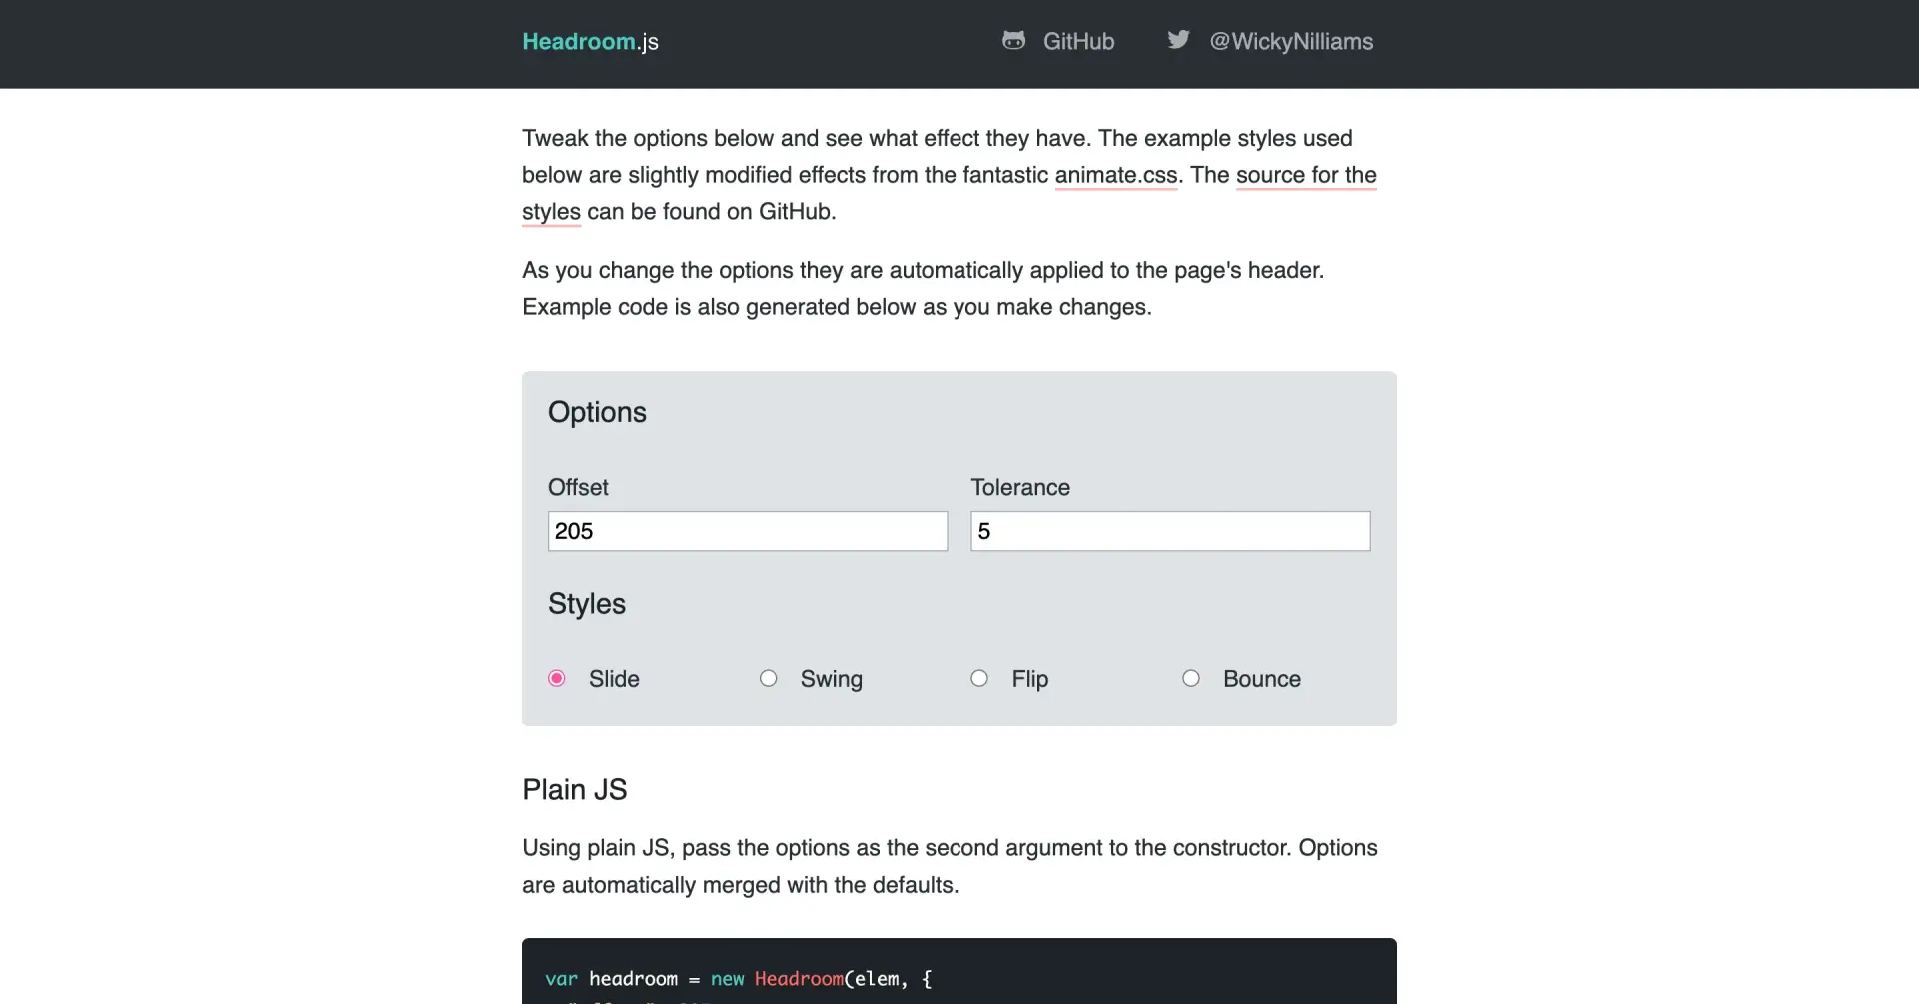Choose the Swing style radio button
The width and height of the screenshot is (1919, 1004).
tap(768, 679)
